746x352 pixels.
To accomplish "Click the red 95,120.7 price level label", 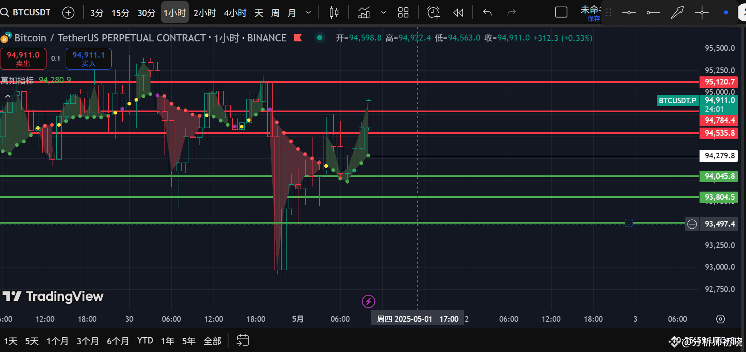I will (x=719, y=82).
